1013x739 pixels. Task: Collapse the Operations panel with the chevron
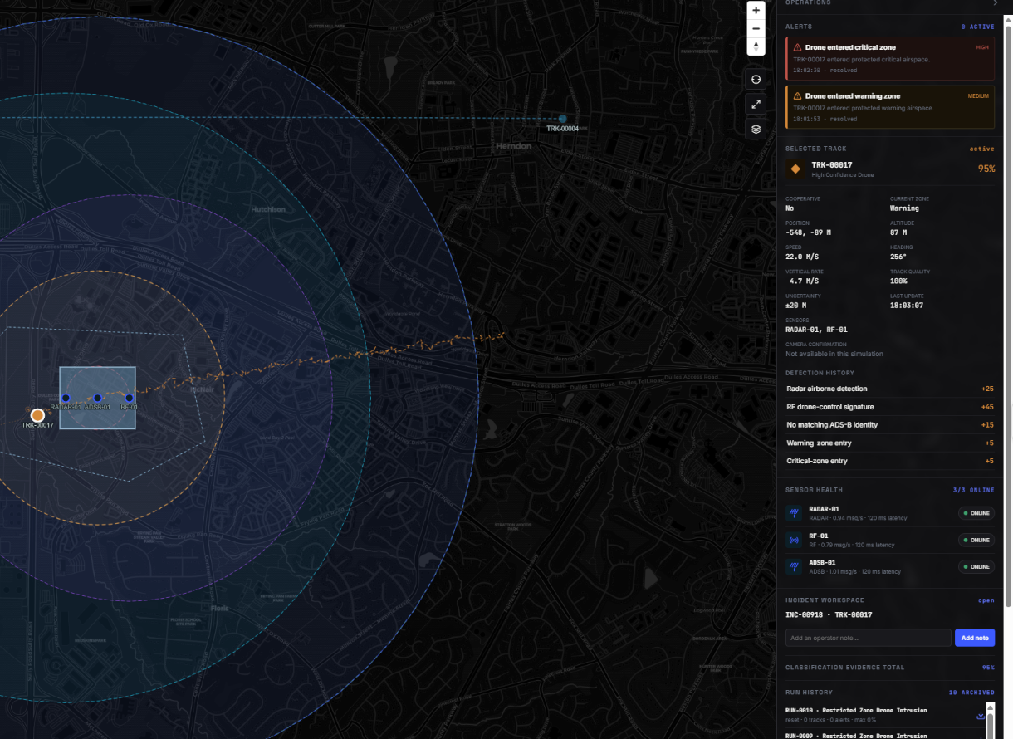(996, 2)
